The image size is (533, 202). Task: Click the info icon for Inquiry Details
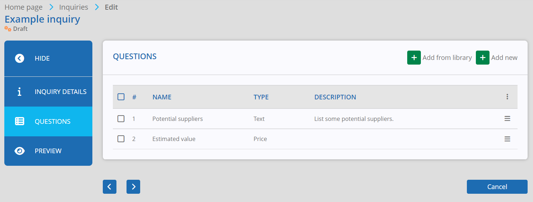click(19, 92)
